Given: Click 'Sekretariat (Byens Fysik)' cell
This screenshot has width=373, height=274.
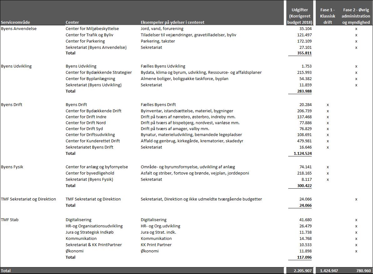Looking at the screenshot, I should [89, 179].
